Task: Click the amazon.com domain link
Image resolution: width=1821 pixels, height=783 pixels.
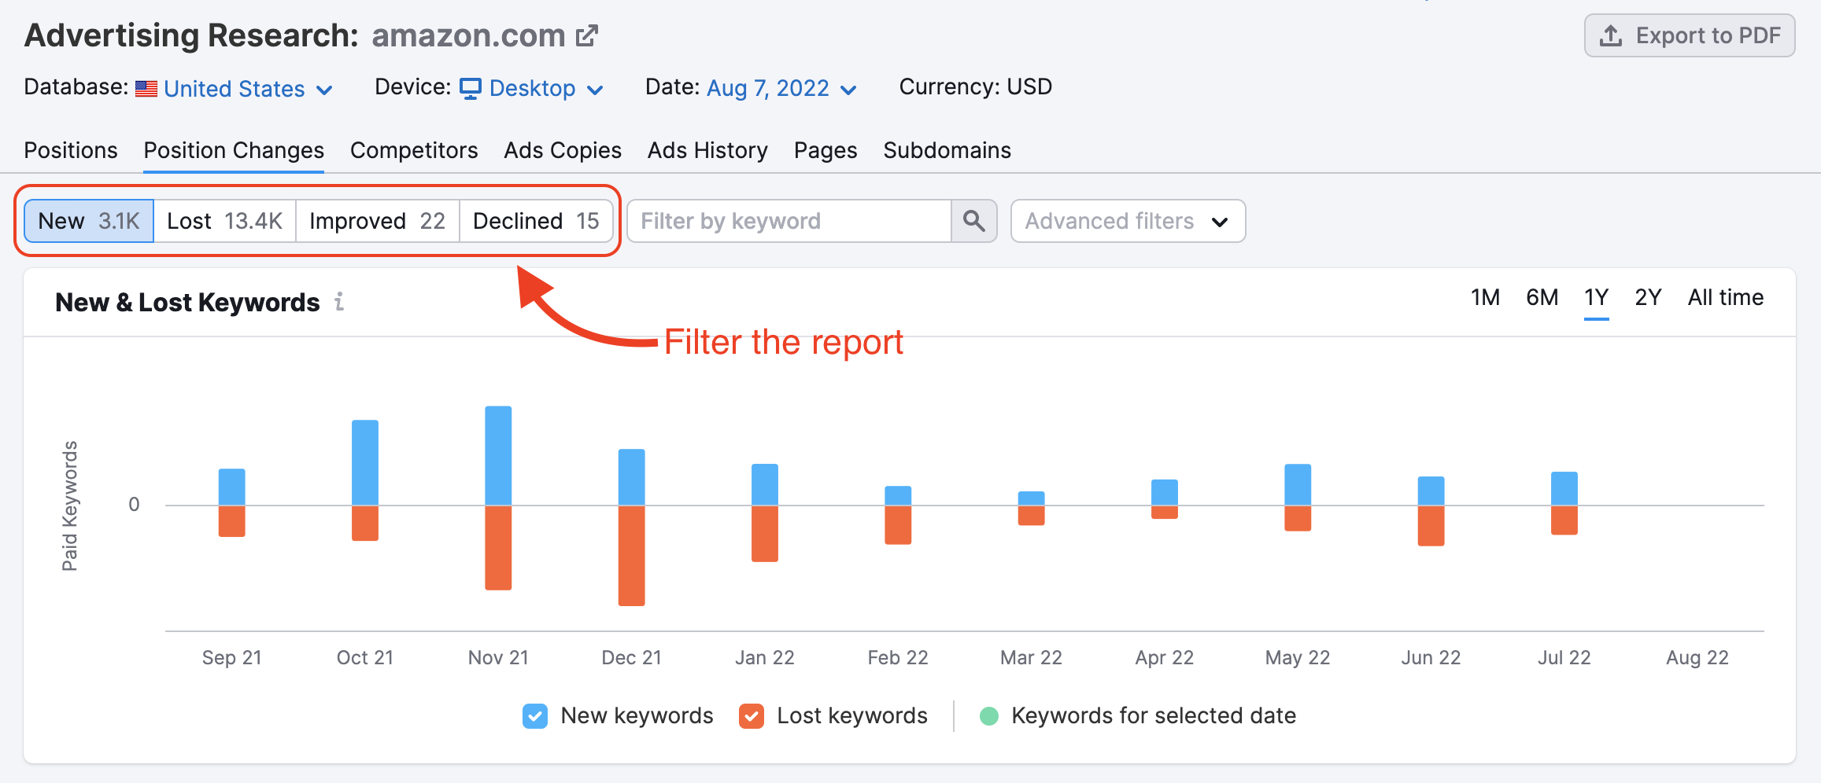Action: (x=468, y=35)
